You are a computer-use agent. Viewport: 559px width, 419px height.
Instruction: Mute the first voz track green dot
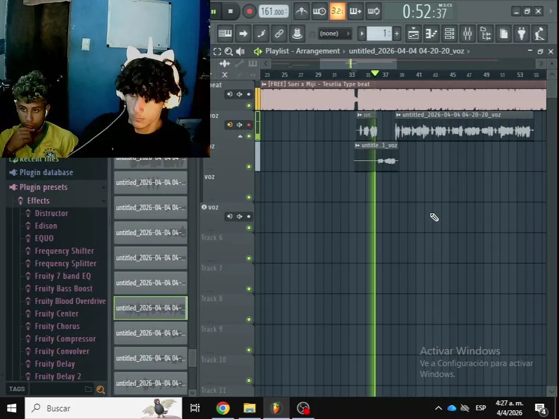tap(249, 136)
